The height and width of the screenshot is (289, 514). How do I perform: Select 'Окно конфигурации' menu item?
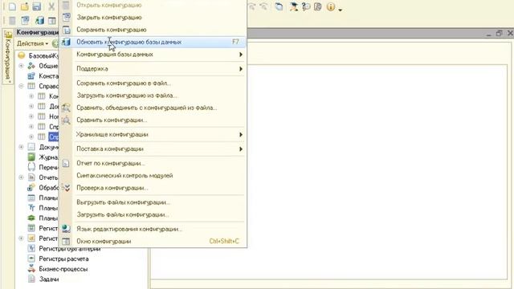click(153, 241)
